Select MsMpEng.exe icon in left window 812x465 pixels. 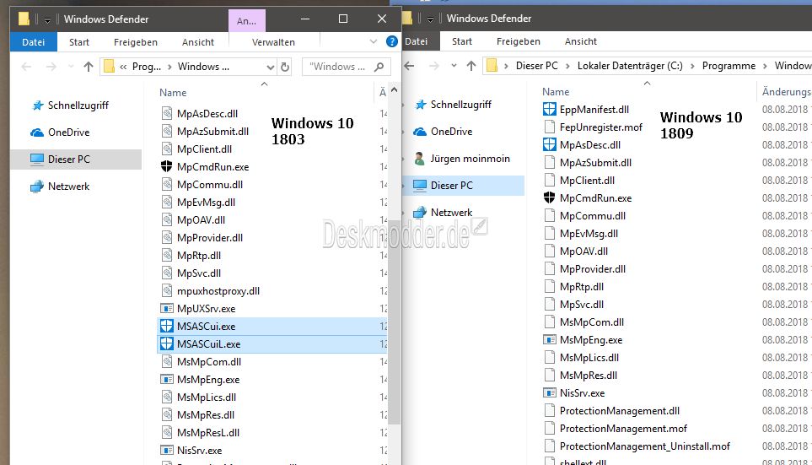166,380
